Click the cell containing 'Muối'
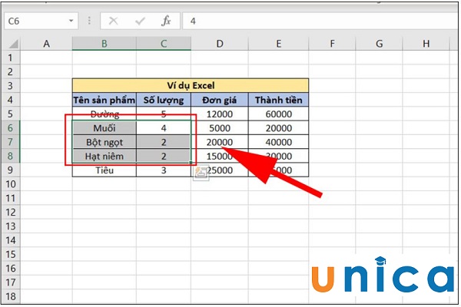This screenshot has height=307, width=461. pyautogui.click(x=104, y=128)
